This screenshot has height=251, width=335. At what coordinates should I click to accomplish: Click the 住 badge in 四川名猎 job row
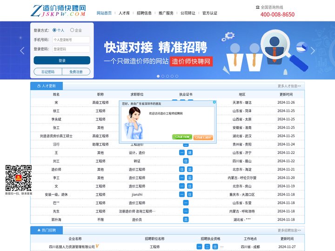215,247
